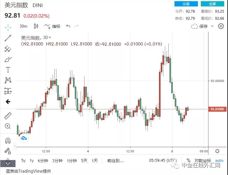The image size is (228, 175).
Task: Click the cloud publish idea icon
Action: pyautogui.click(x=24, y=138)
